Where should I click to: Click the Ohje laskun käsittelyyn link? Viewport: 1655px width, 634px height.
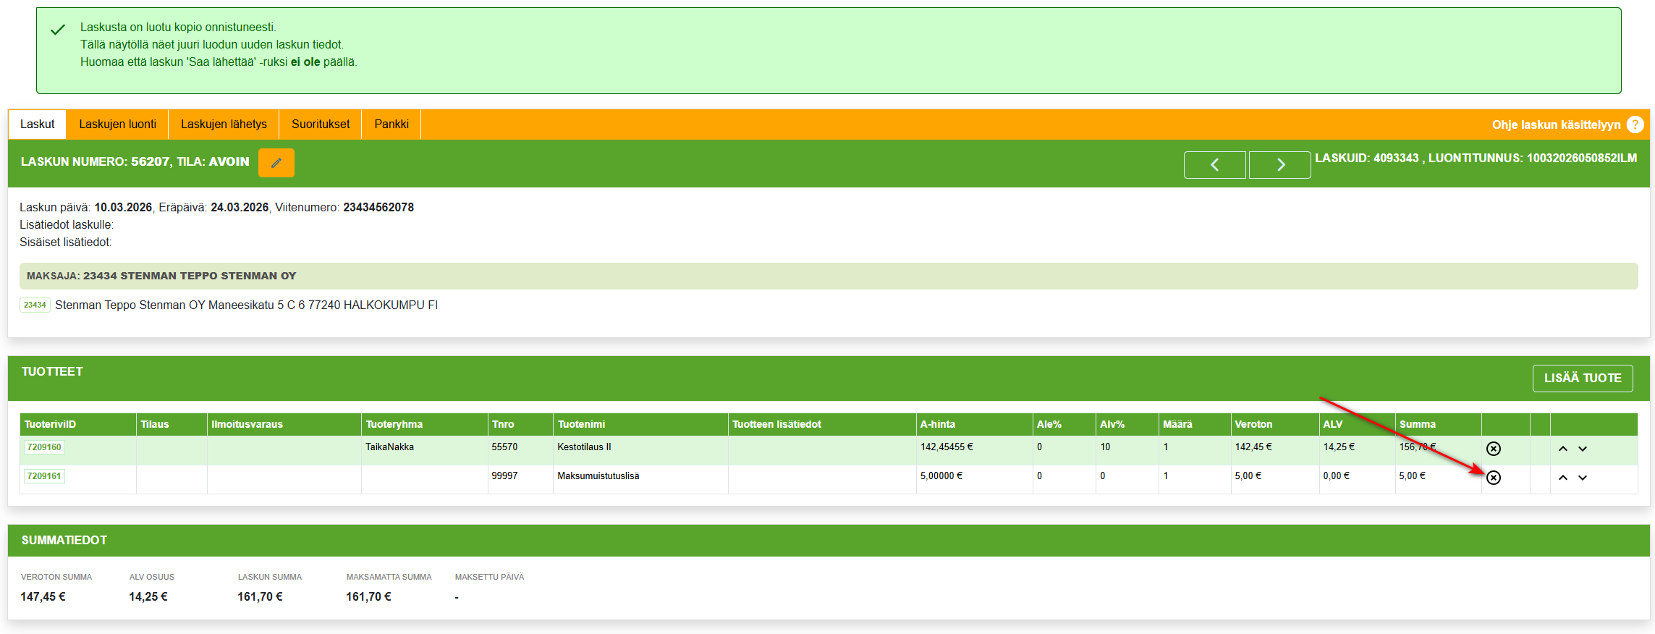pyautogui.click(x=1556, y=124)
